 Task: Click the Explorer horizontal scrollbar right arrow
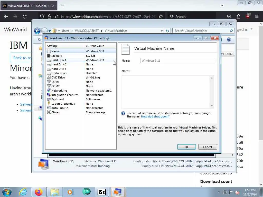click(232, 155)
